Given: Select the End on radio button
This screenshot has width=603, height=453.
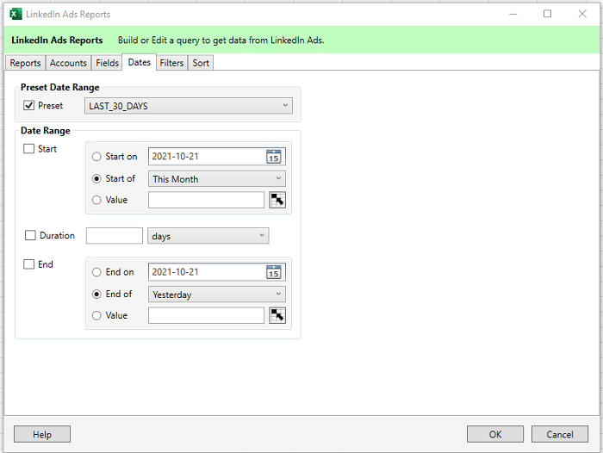Looking at the screenshot, I should tap(96, 272).
